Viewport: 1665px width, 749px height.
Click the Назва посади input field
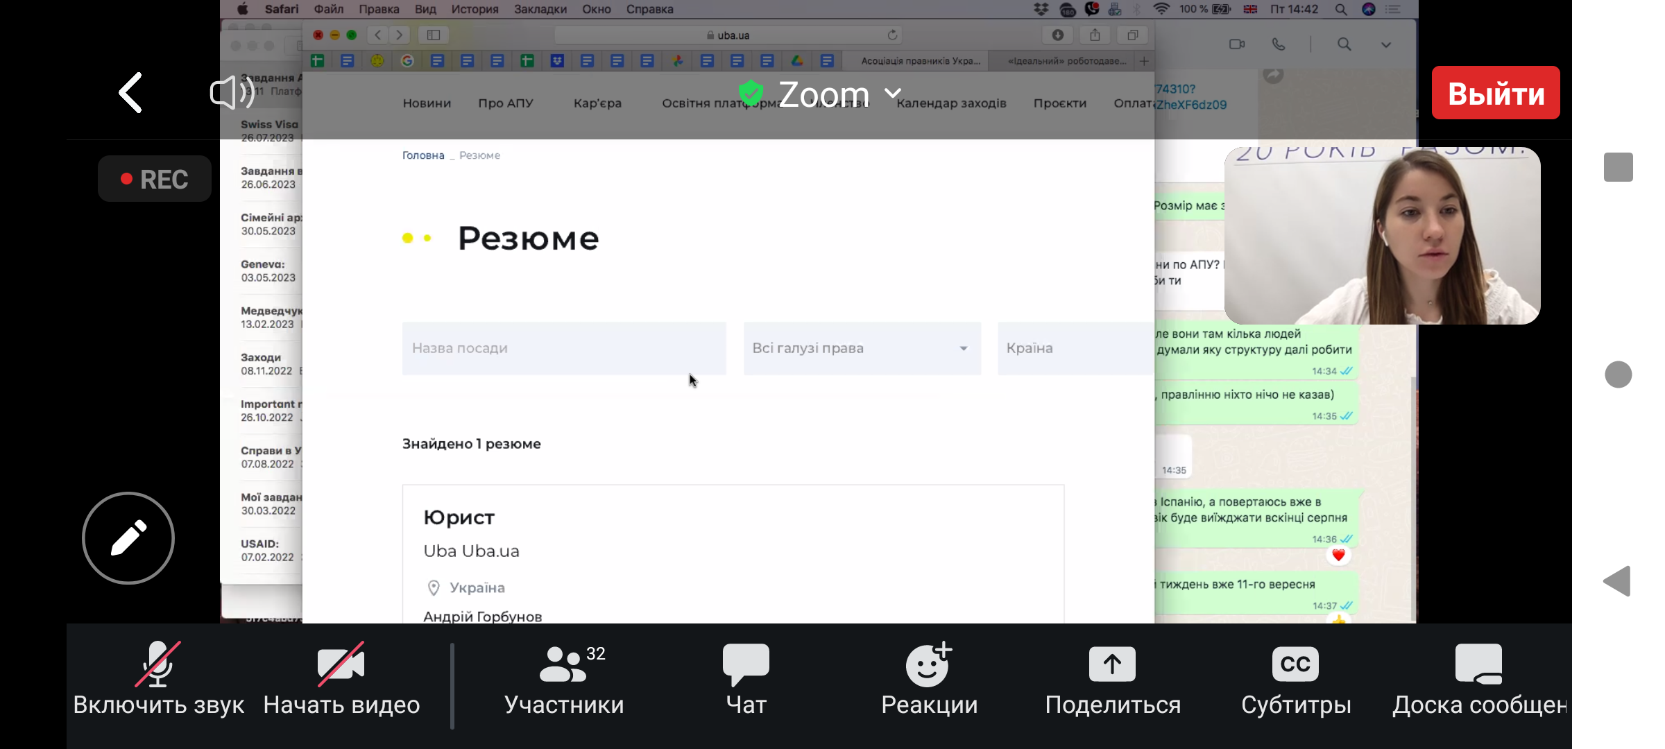click(x=563, y=348)
